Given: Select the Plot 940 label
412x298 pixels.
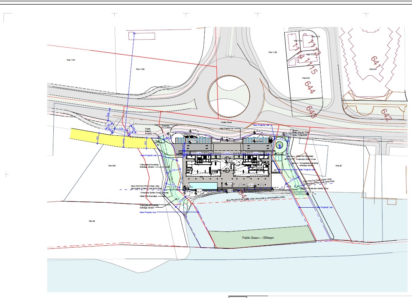Looking at the screenshot, I should pos(112,166).
